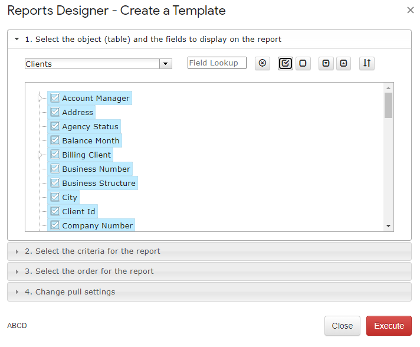Click the uncheck all fields icon
The width and height of the screenshot is (420, 347).
click(x=303, y=63)
